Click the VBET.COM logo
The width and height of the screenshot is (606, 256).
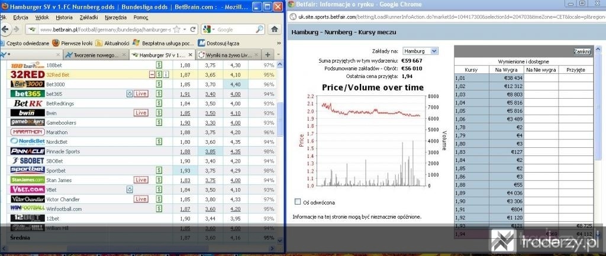[27, 190]
